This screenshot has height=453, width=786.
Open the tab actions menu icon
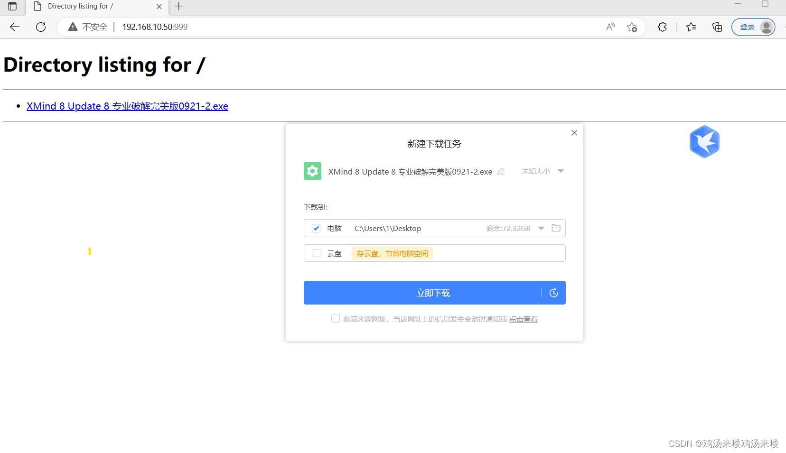pyautogui.click(x=12, y=6)
